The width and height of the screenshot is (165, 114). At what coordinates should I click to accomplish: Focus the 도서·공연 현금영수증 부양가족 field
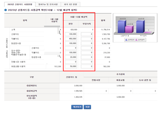[87, 57]
